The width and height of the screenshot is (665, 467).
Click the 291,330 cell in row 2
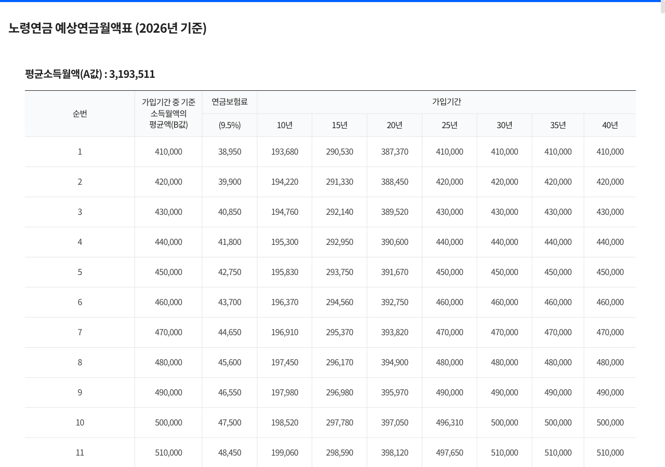340,182
